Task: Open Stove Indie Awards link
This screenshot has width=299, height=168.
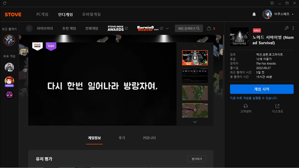Action: tap(117, 28)
